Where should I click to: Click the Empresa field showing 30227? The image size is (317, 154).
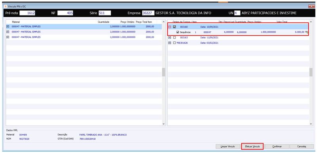point(148,13)
